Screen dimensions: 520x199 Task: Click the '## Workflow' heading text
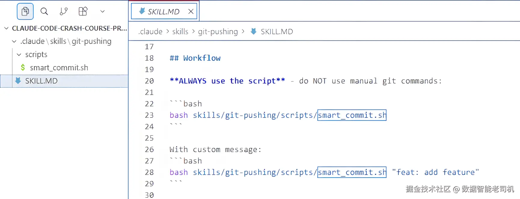pyautogui.click(x=195, y=58)
